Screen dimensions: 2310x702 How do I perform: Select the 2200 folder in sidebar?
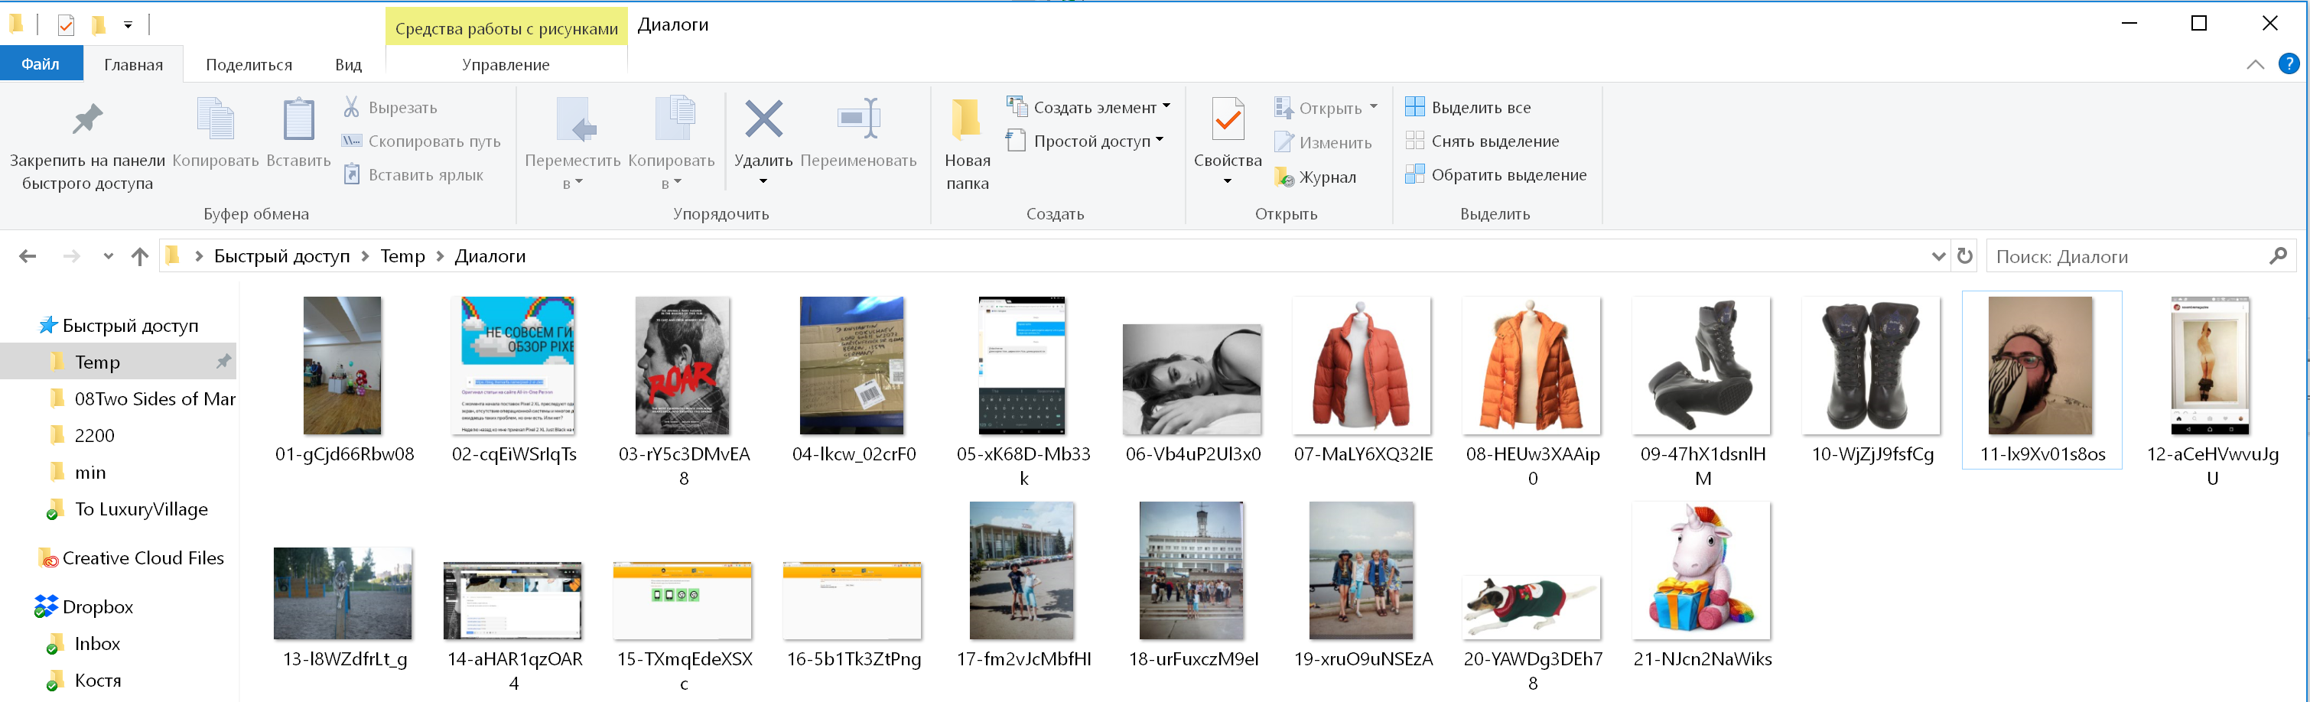83,436
